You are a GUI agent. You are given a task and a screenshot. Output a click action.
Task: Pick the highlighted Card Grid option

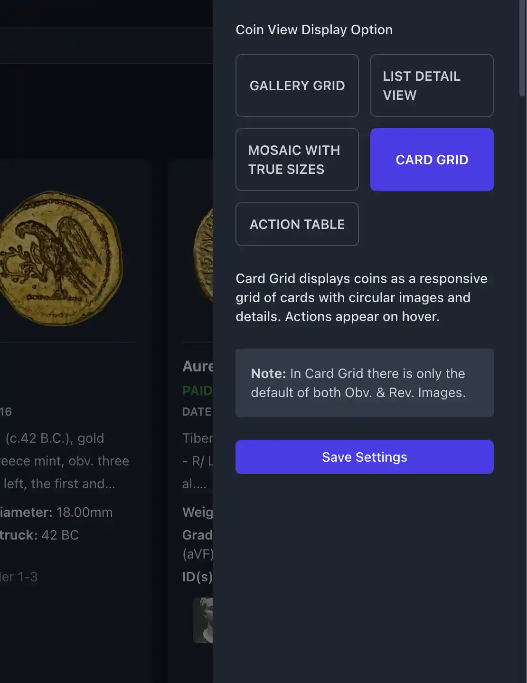(x=432, y=160)
